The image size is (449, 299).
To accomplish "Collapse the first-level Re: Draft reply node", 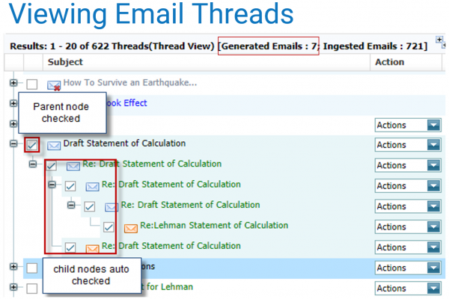I will point(33,164).
